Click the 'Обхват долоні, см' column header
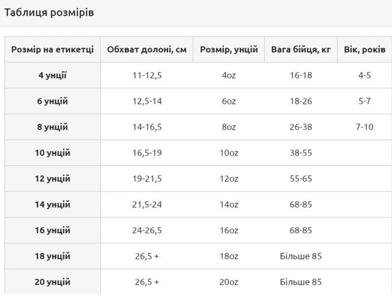 point(147,50)
